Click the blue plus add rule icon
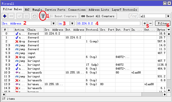 (x=5, y=16)
